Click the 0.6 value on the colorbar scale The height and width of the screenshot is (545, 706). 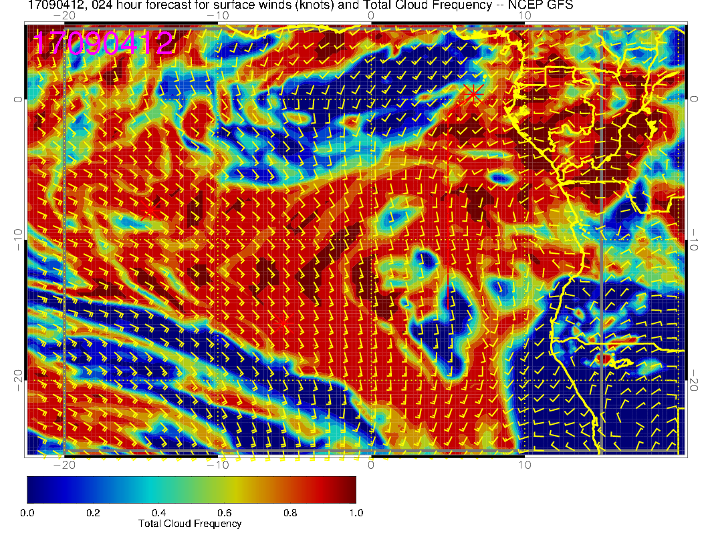coord(225,513)
